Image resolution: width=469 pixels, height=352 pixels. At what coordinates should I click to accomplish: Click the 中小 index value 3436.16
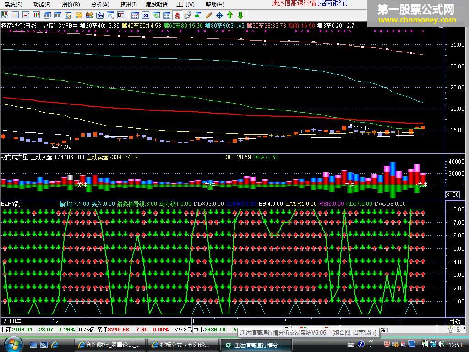tap(215, 330)
